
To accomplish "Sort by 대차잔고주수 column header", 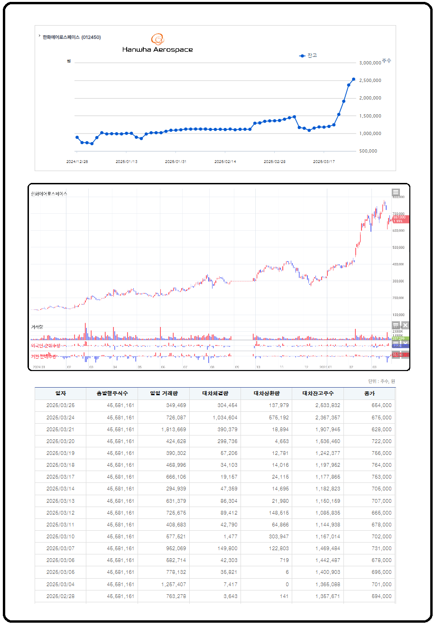I will point(318,393).
